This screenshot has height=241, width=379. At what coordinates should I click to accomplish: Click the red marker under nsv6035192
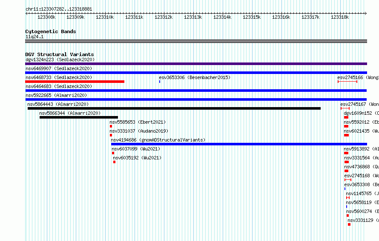coord(114,162)
